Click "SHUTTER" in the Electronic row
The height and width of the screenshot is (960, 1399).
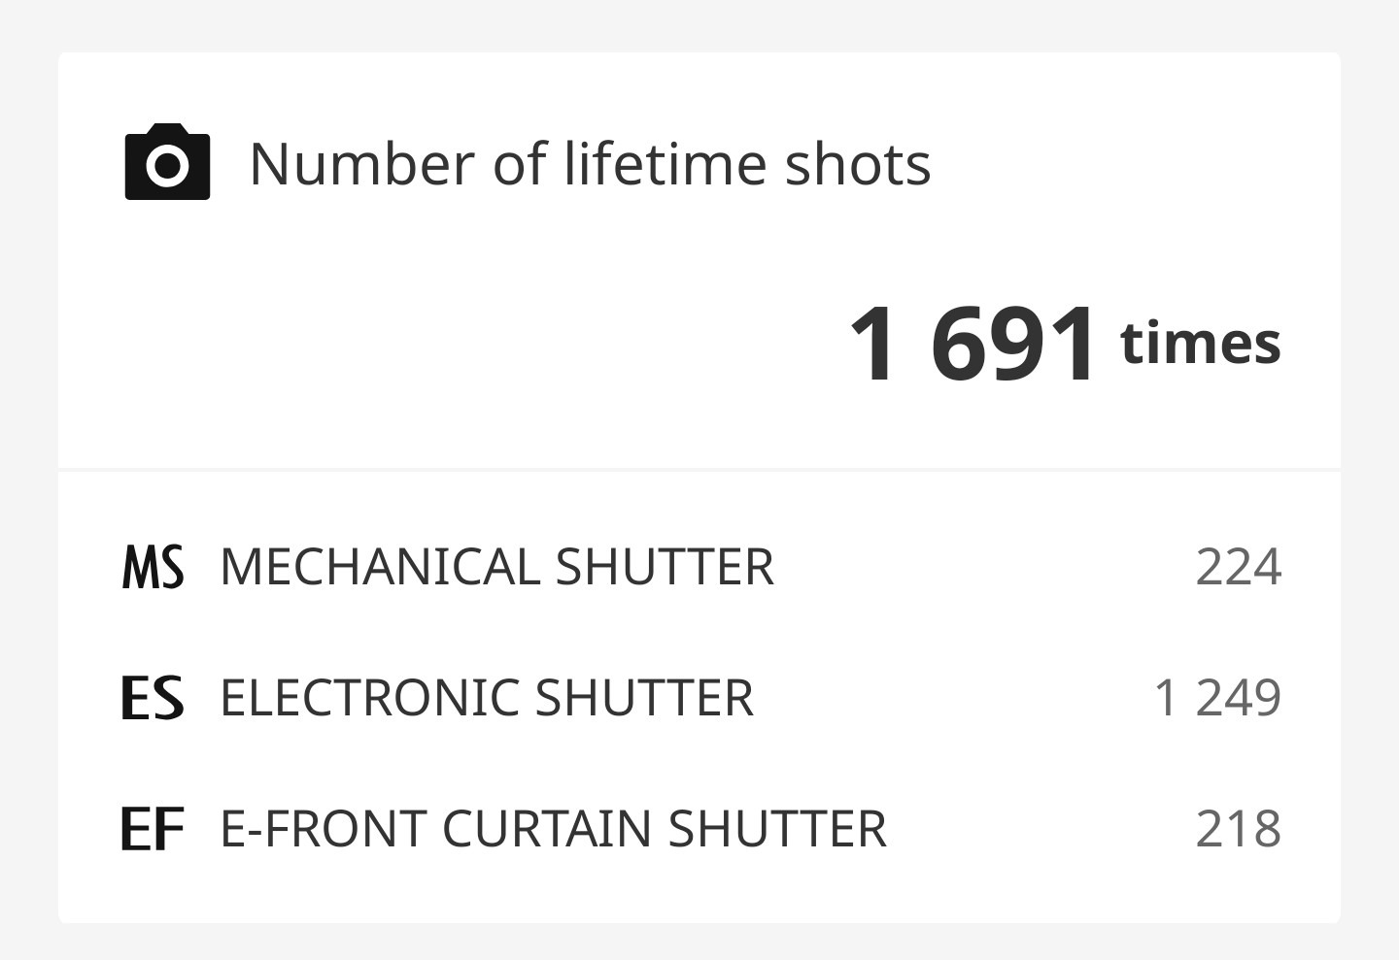644,698
